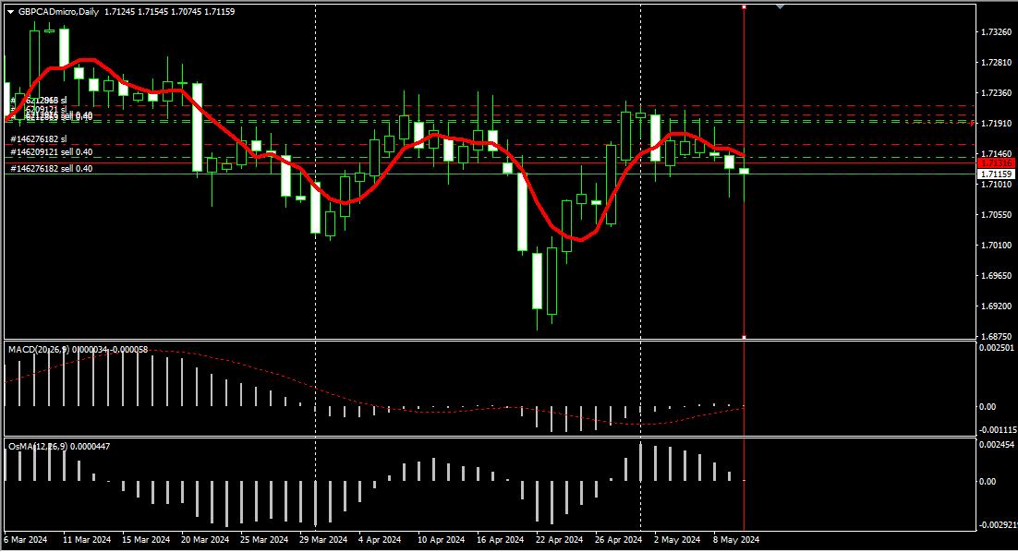Click the 26 Apr 2024 date label
1018x552 pixels.
pyautogui.click(x=618, y=540)
